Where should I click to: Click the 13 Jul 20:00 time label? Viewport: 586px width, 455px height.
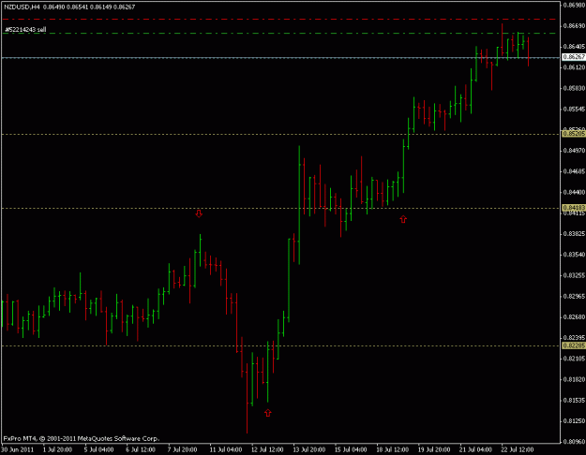[x=309, y=449]
